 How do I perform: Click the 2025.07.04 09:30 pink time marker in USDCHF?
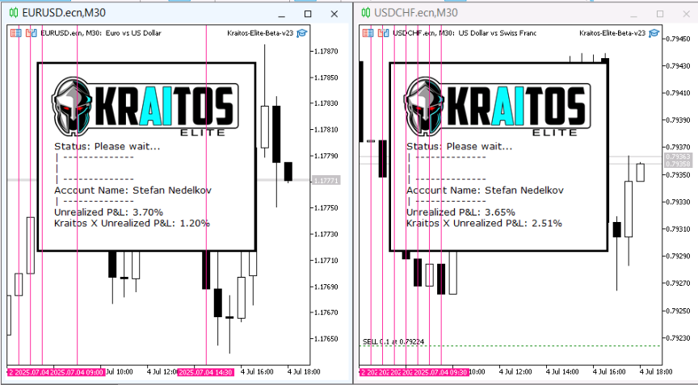pos(441,371)
